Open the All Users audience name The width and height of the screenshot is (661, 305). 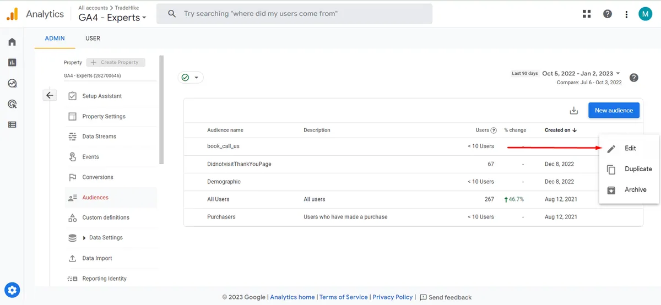218,199
